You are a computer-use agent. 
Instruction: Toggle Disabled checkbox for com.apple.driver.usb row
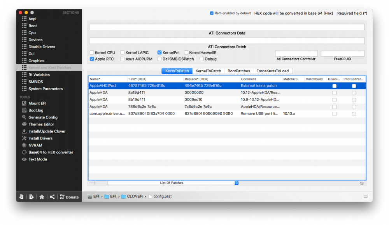point(335,114)
